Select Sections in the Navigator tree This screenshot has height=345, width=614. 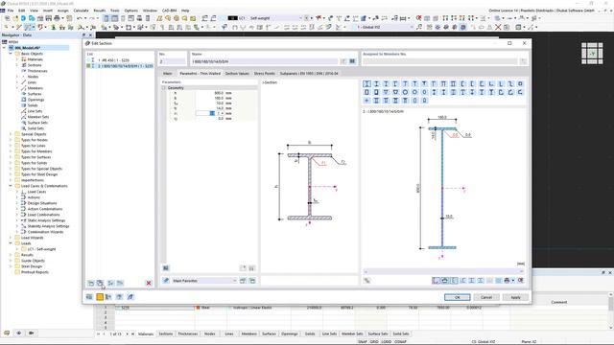(35, 65)
